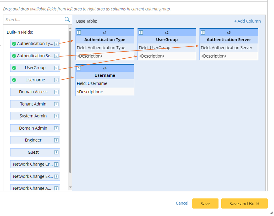Click green checkmark on UserGroup field
This screenshot has width=274, height=216.
(x=14, y=68)
